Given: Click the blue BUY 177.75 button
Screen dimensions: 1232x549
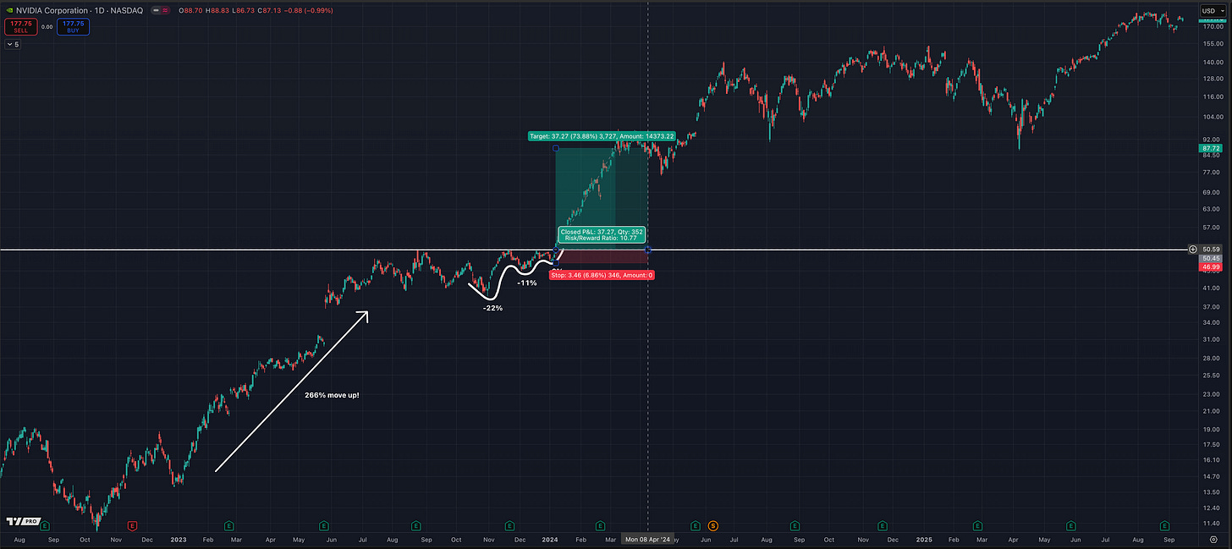Looking at the screenshot, I should coord(74,26).
